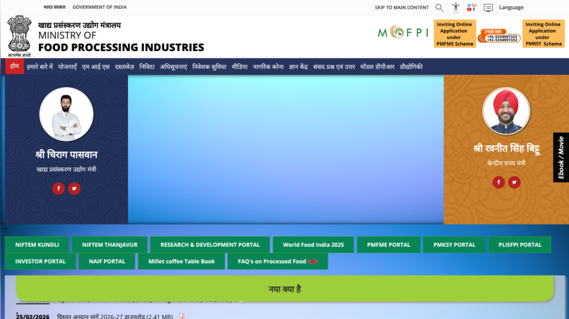Open PMKSY Scheme online application banner
Image resolution: width=569 pixels, height=319 pixels.
[x=543, y=34]
